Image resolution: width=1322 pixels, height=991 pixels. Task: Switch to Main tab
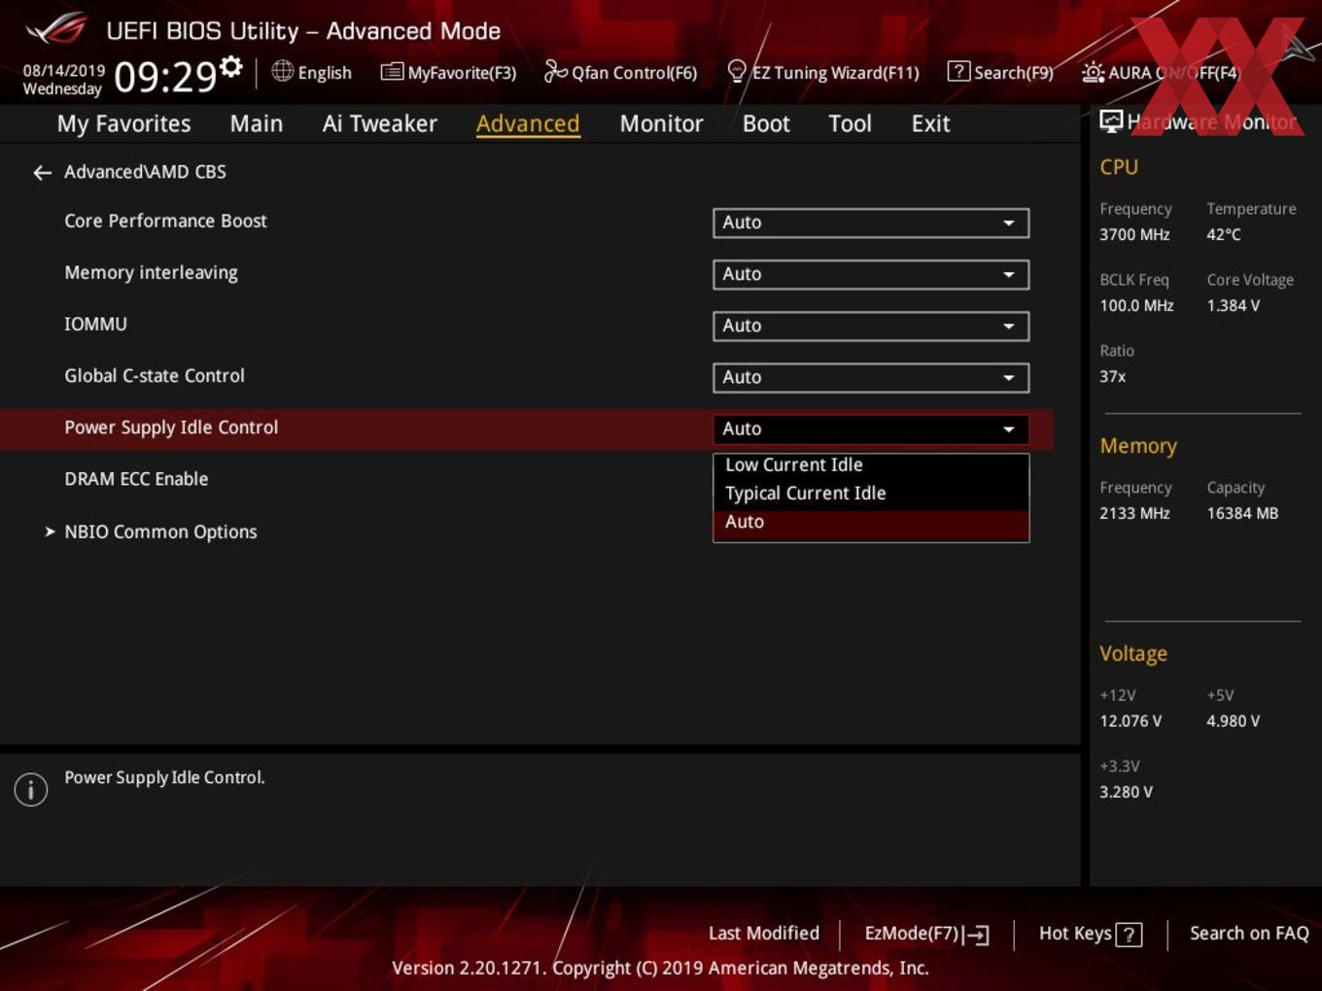point(257,123)
